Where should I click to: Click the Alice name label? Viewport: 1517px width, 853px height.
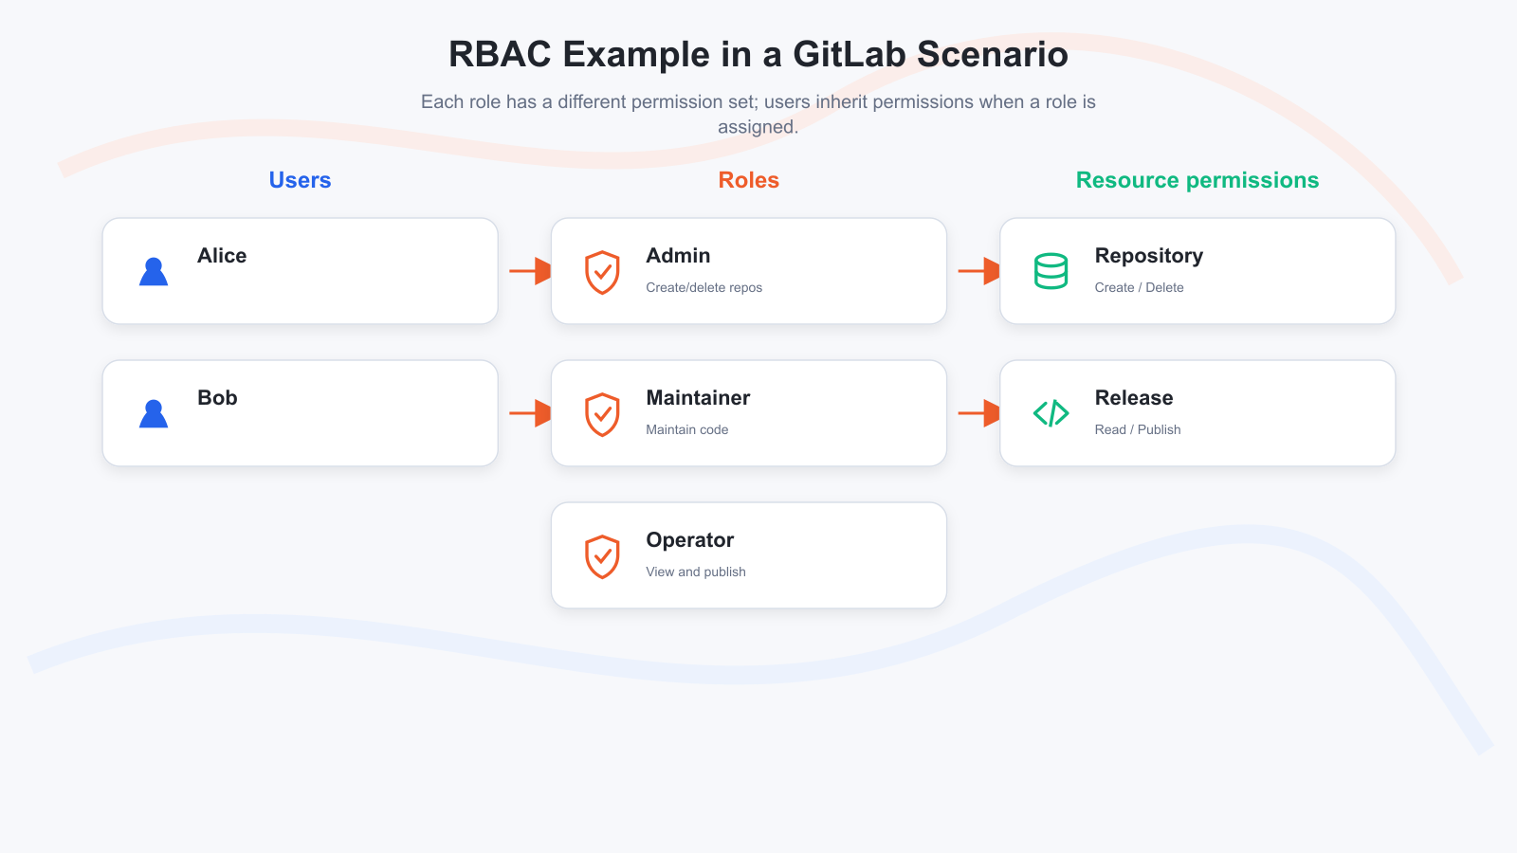click(222, 256)
